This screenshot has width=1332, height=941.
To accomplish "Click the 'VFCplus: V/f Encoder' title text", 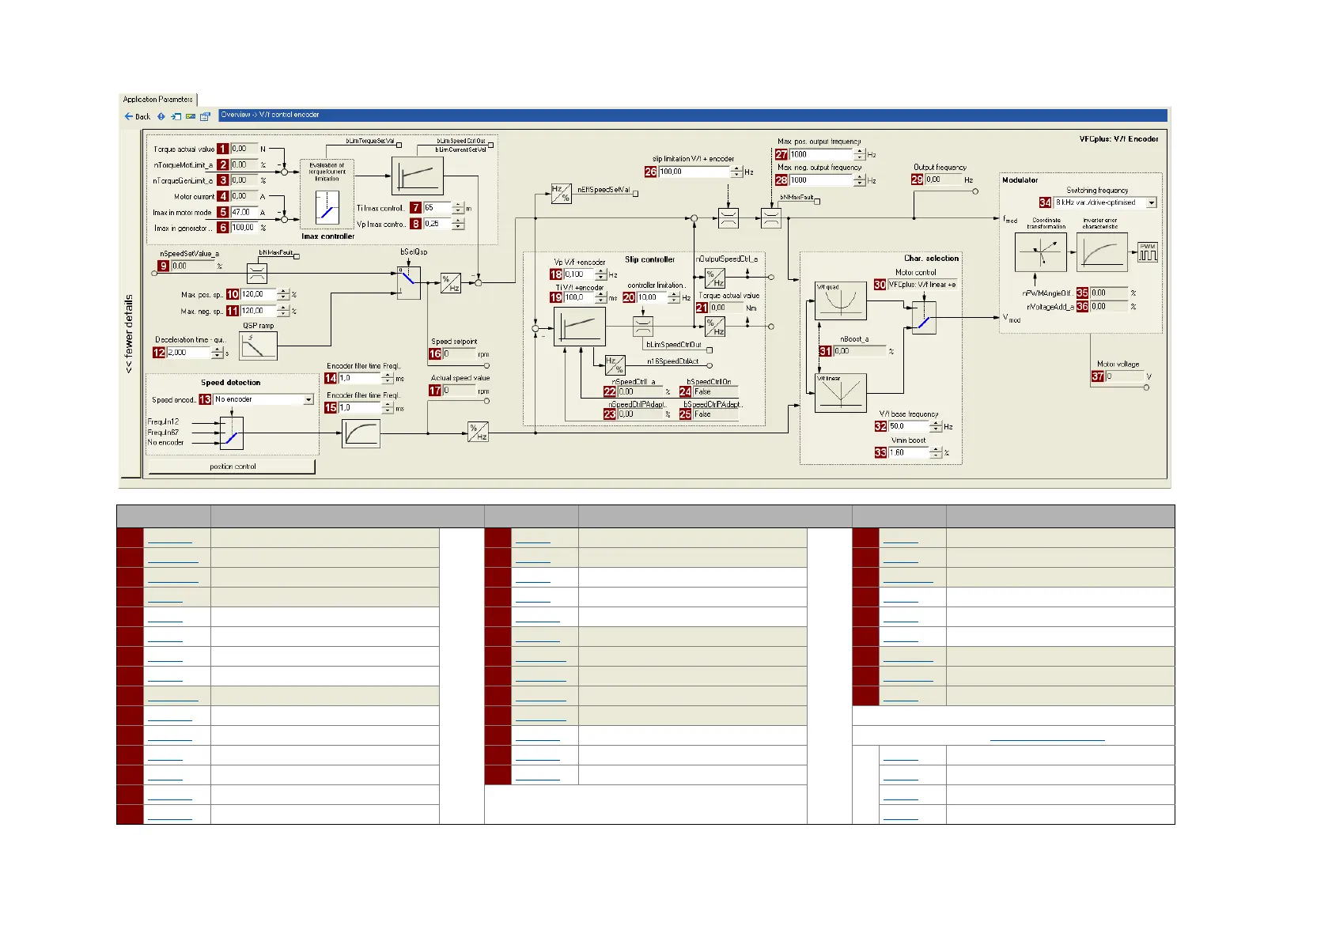I will [x=1118, y=139].
